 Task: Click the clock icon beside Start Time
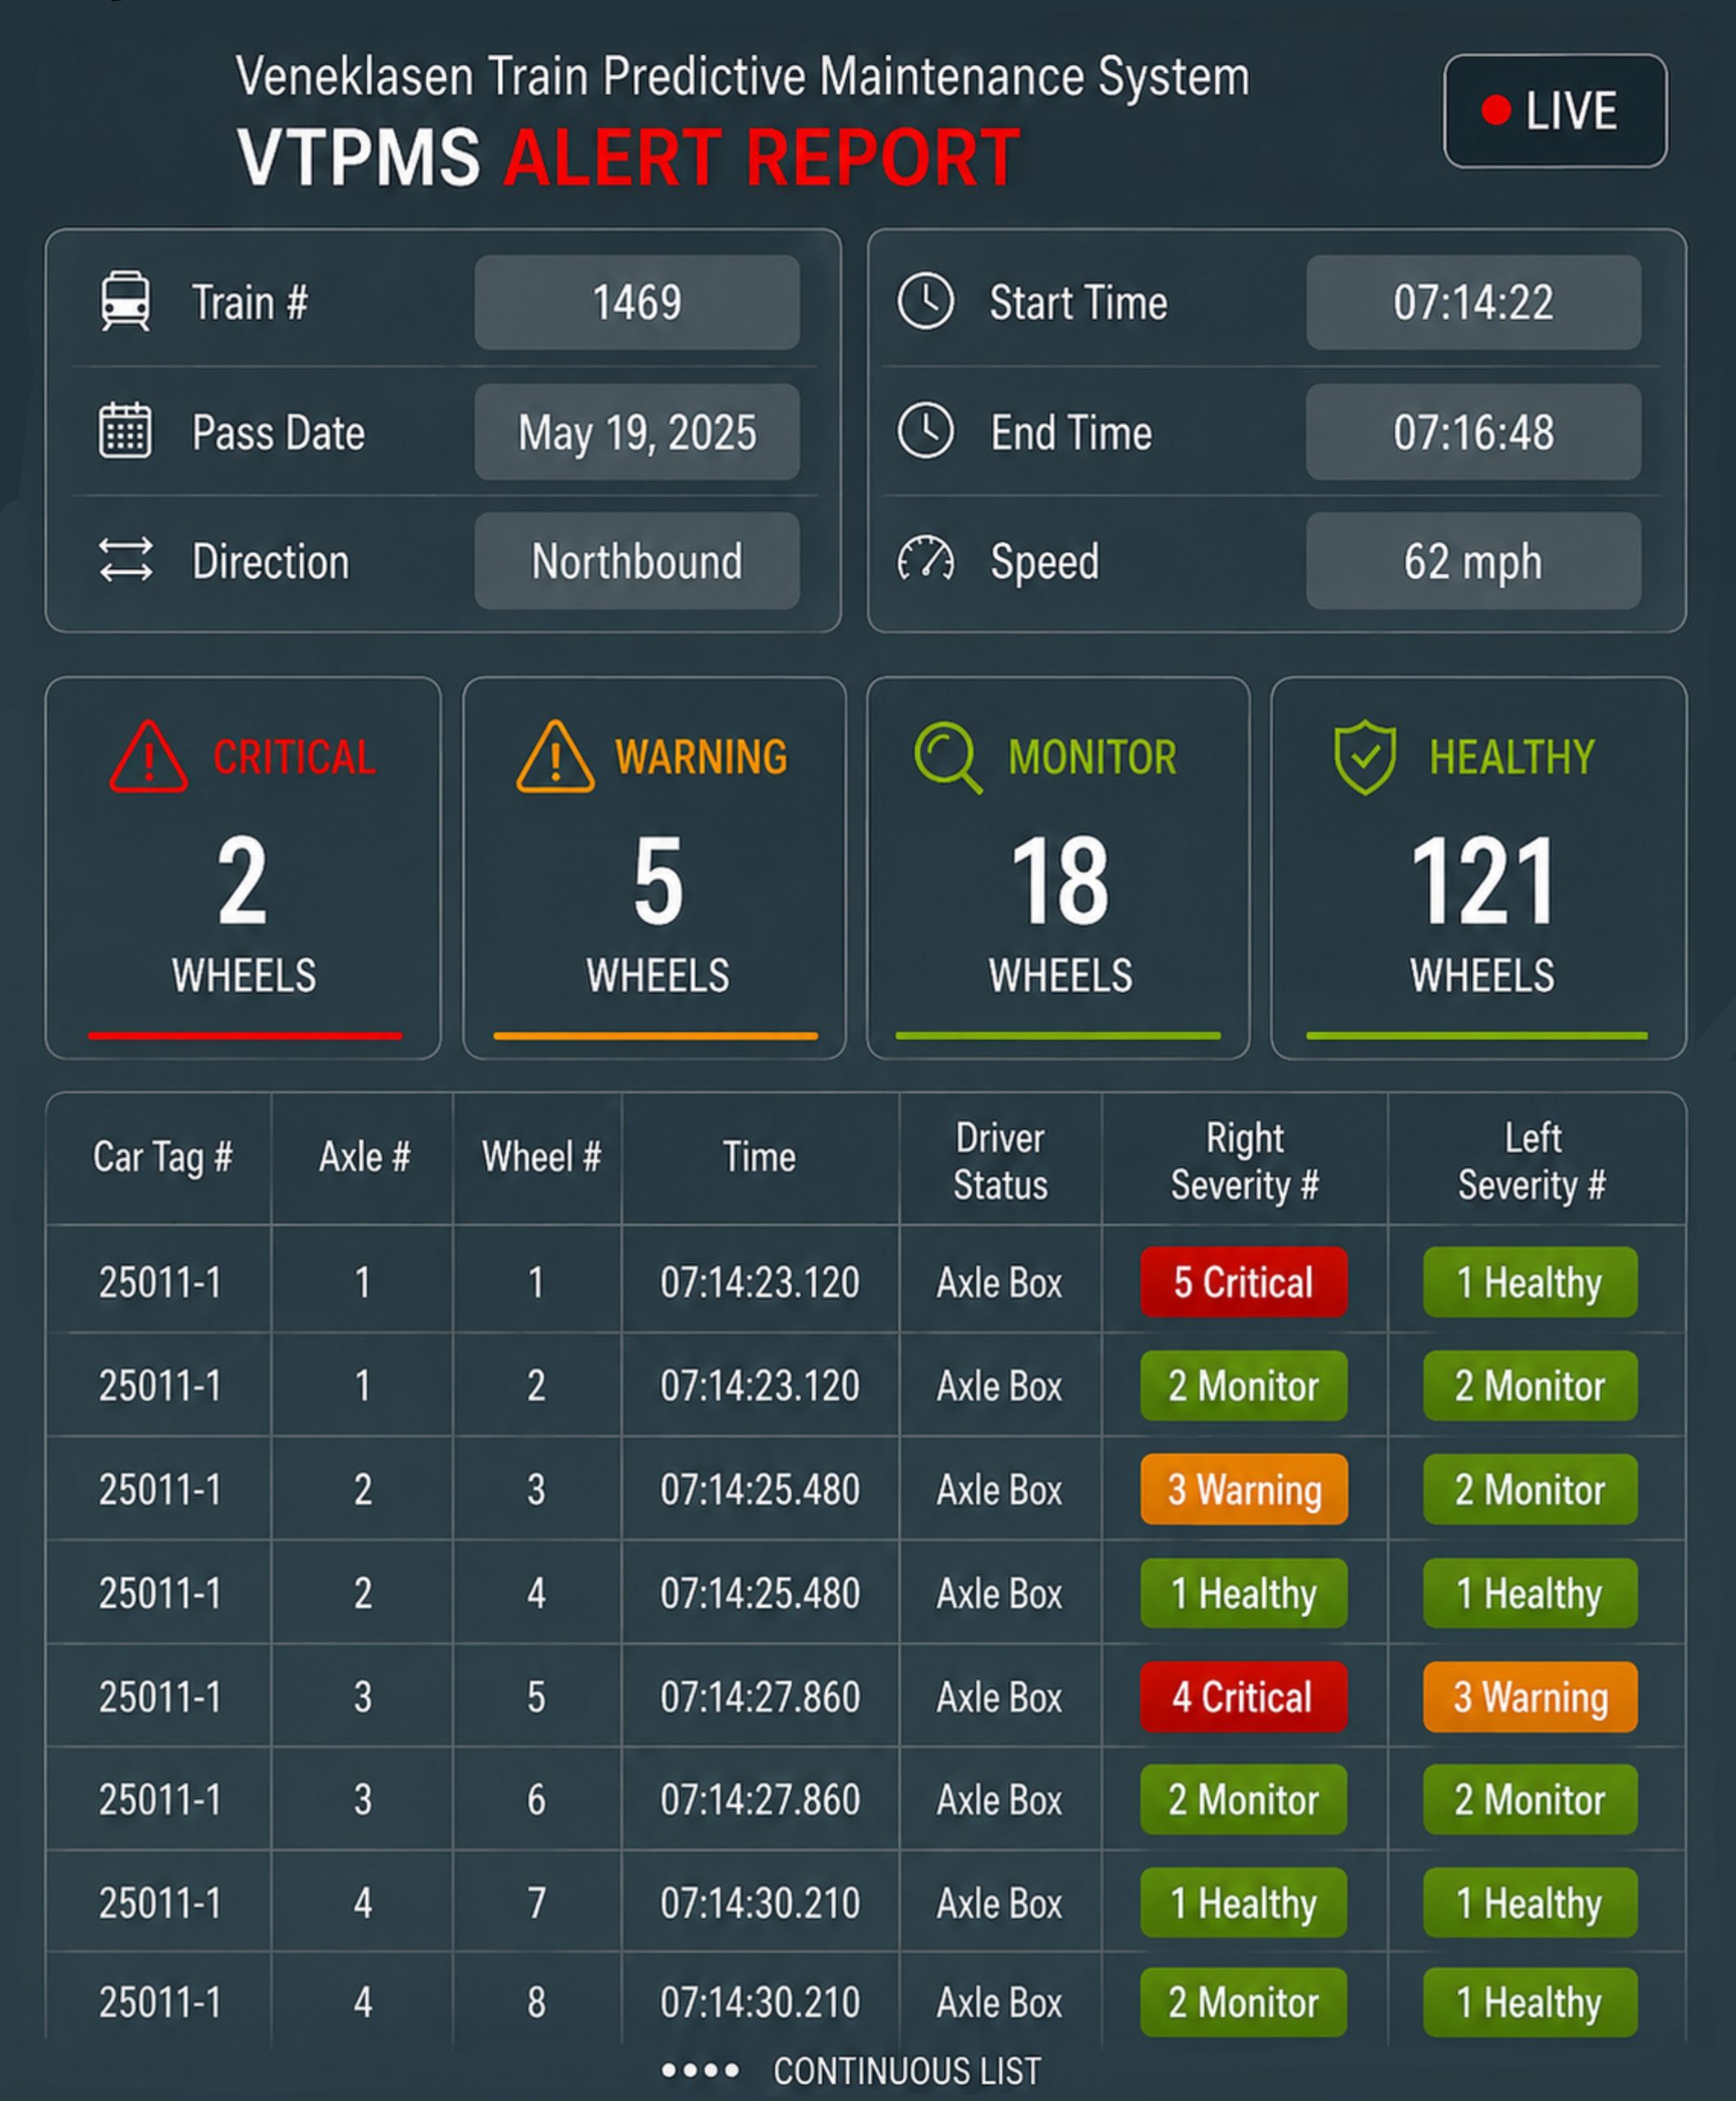925,300
